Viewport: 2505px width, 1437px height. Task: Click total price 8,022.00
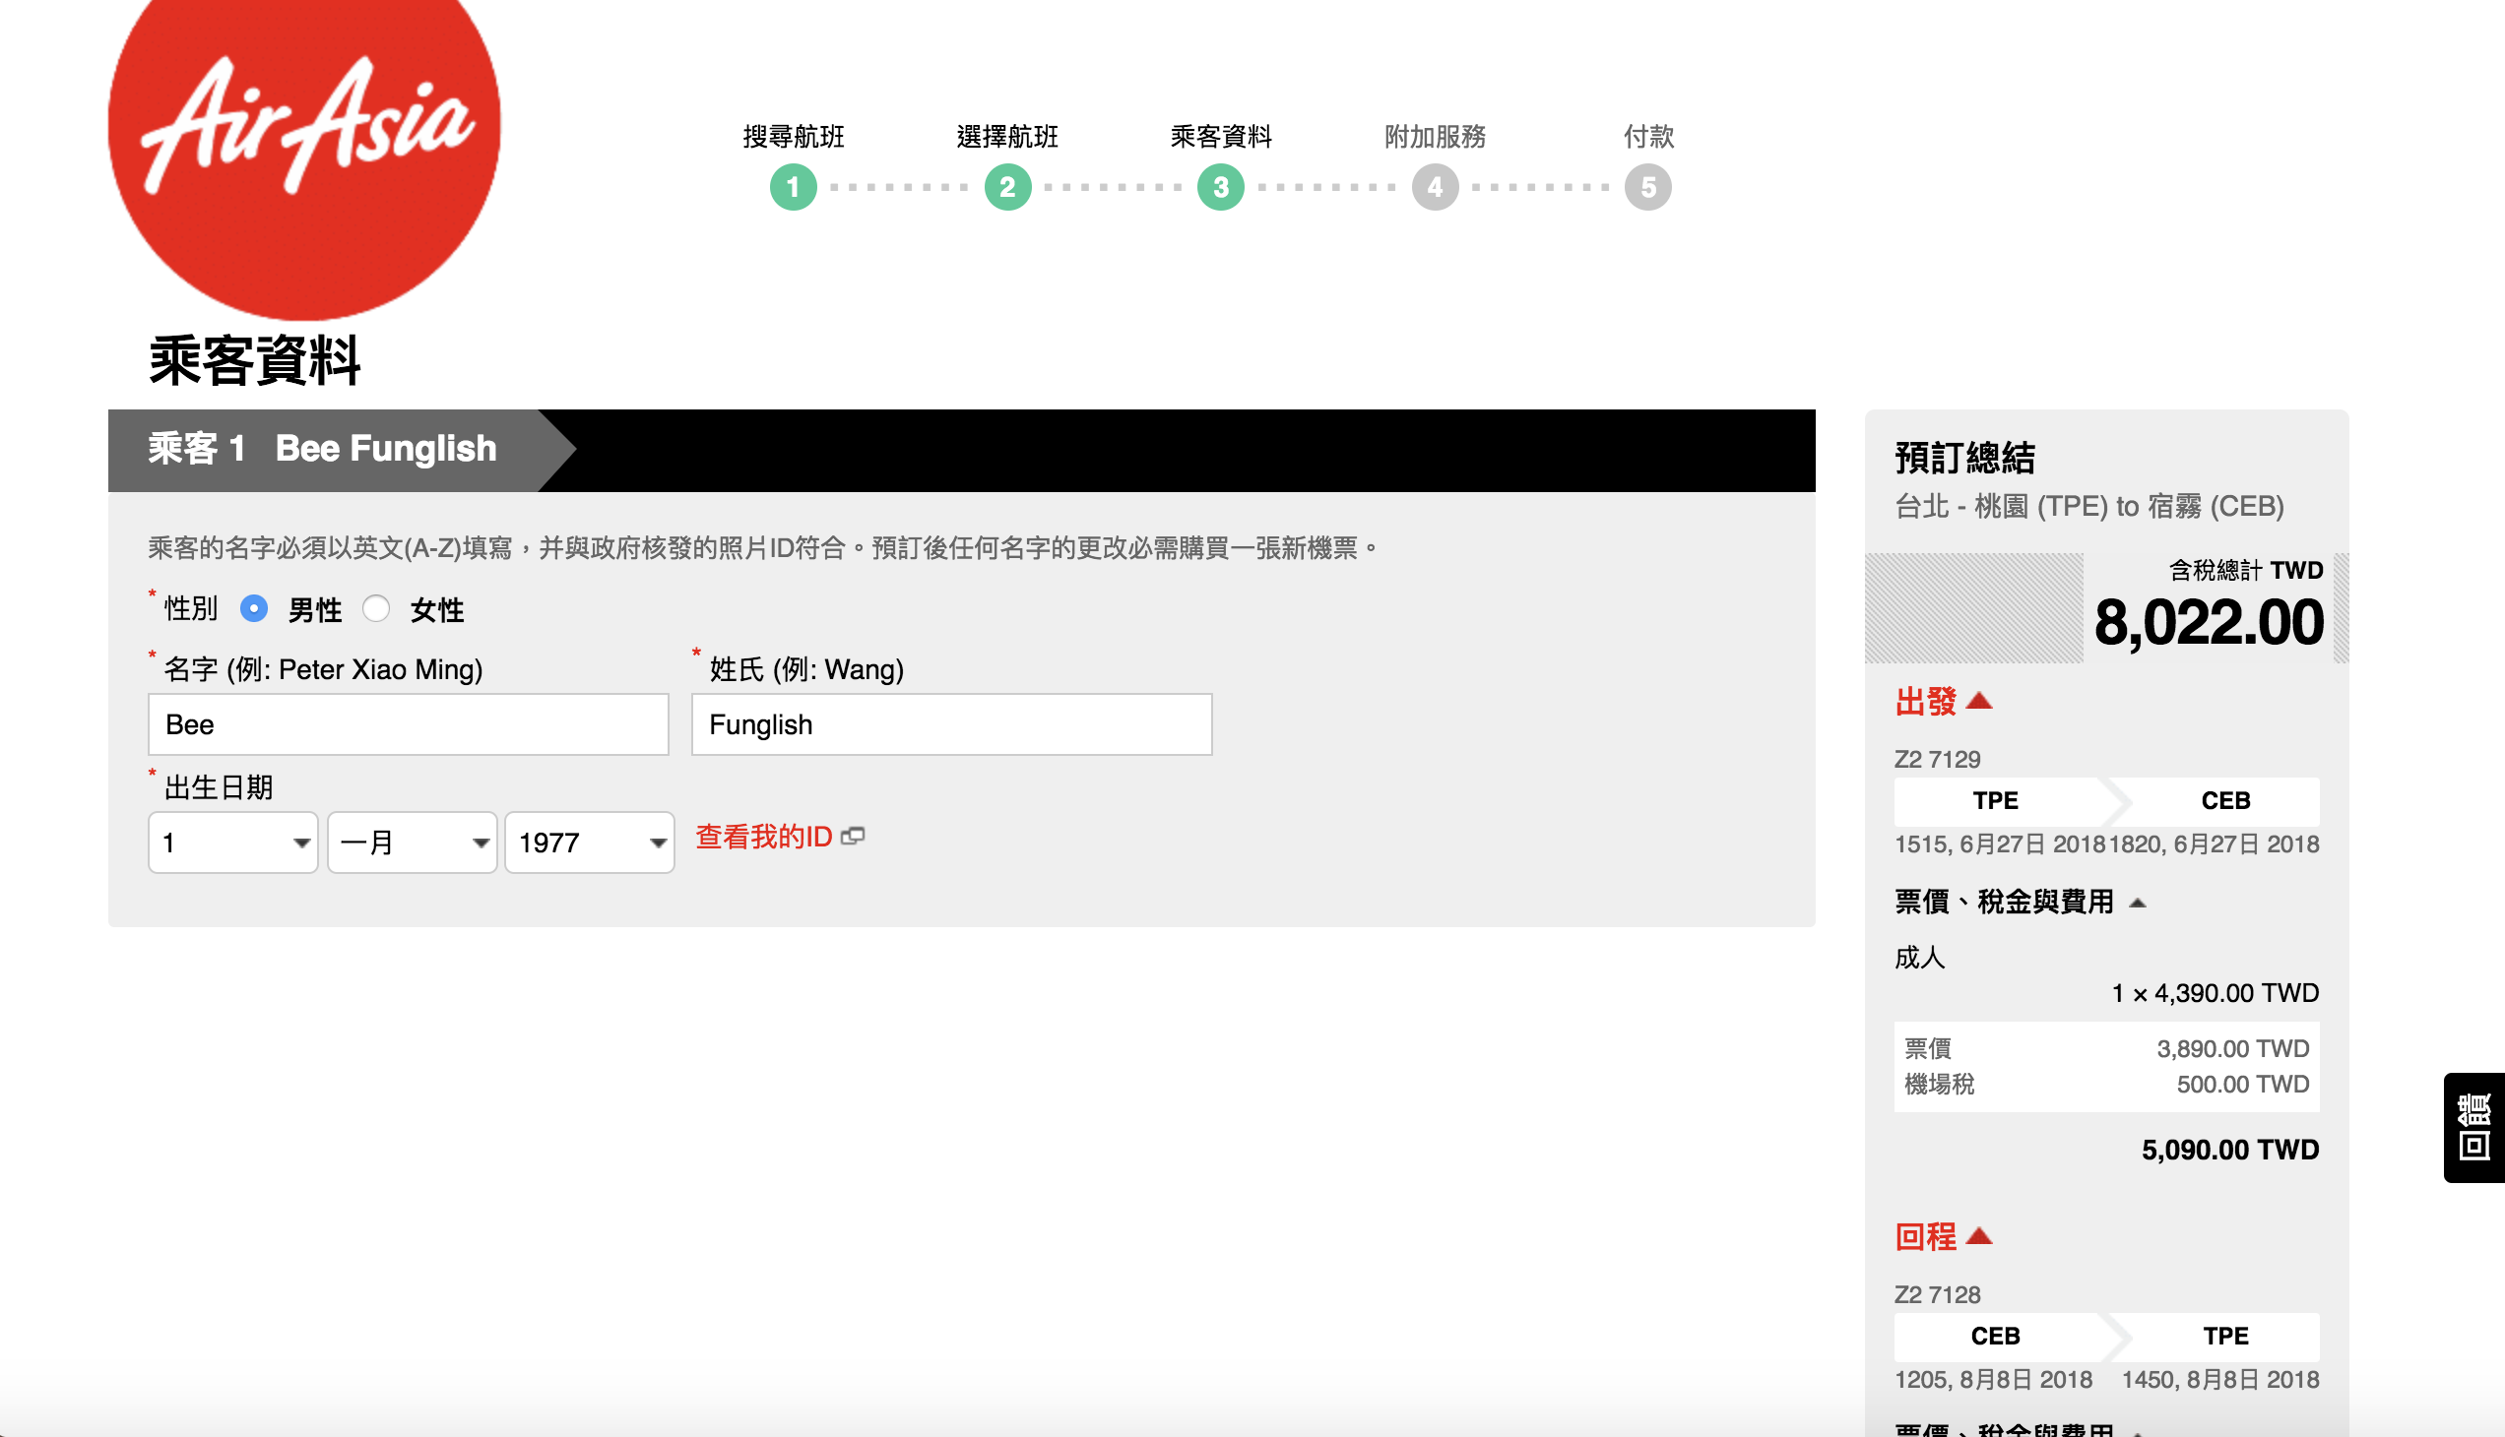(2209, 623)
